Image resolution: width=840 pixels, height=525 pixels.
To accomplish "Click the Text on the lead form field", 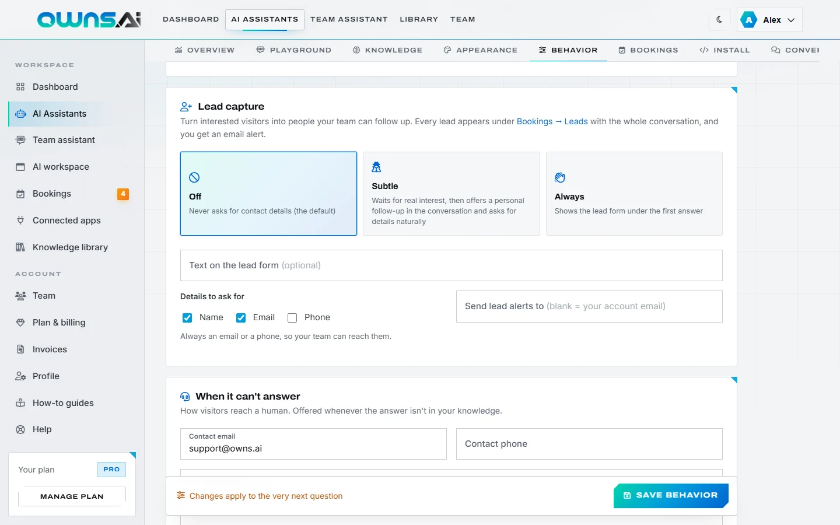I will [452, 265].
